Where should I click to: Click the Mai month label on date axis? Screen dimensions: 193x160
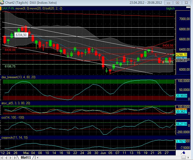click(x=26, y=153)
